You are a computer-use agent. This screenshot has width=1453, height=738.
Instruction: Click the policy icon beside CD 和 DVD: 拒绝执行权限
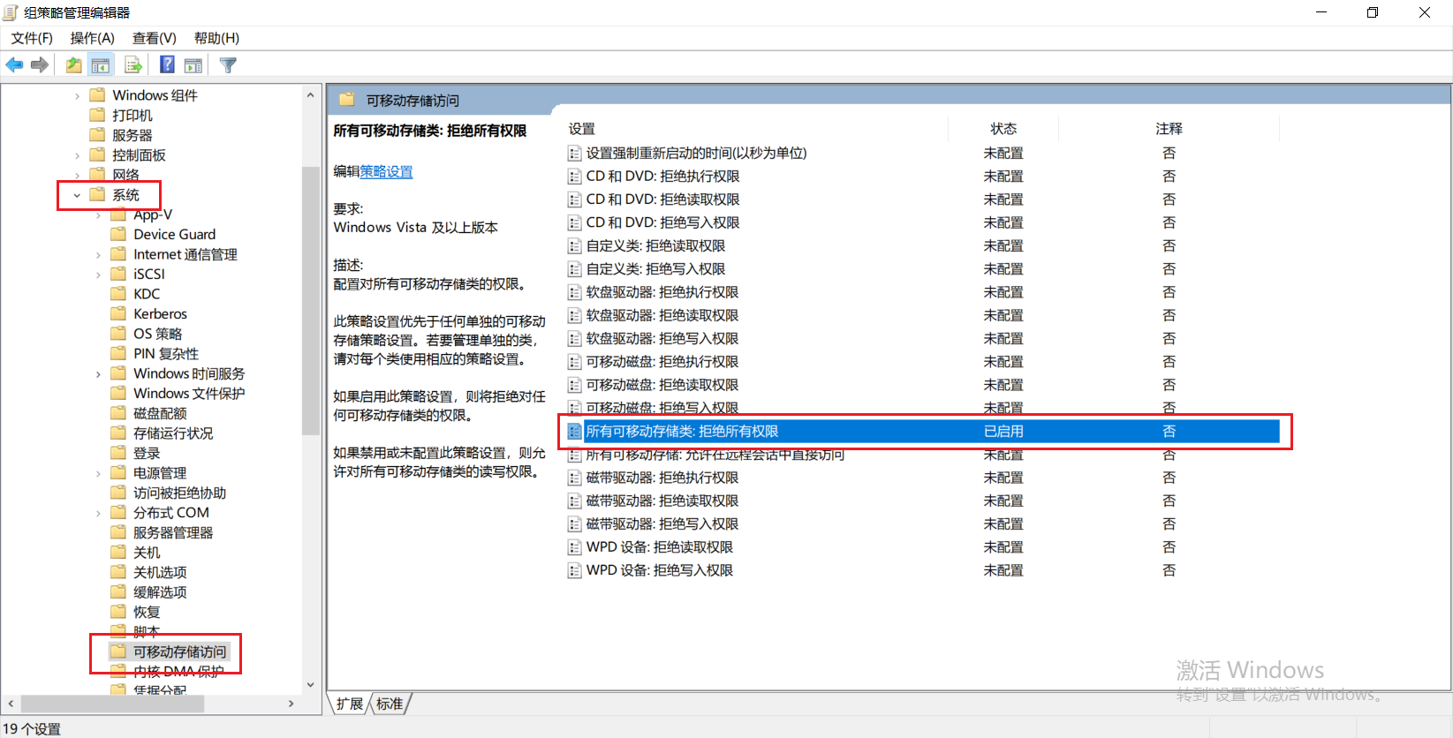click(x=575, y=177)
